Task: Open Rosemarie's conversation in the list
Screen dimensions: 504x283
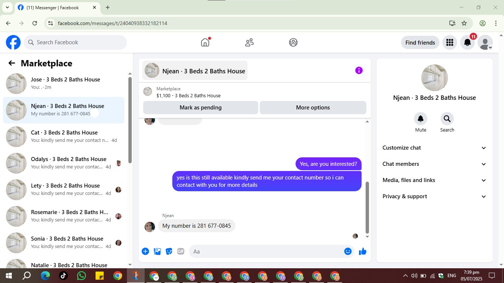Action: [63, 216]
